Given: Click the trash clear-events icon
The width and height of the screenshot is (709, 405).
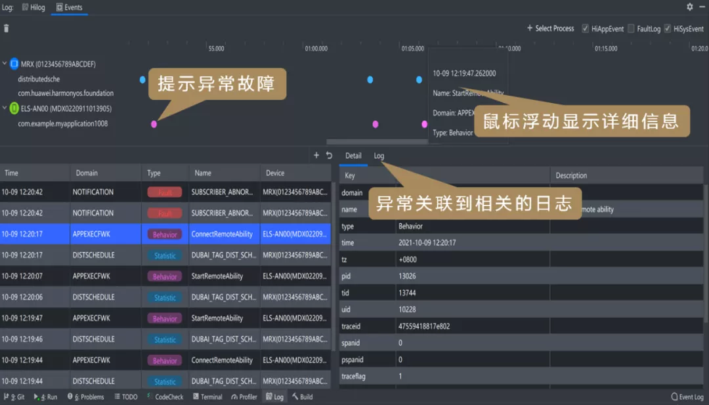Looking at the screenshot, I should (x=7, y=28).
